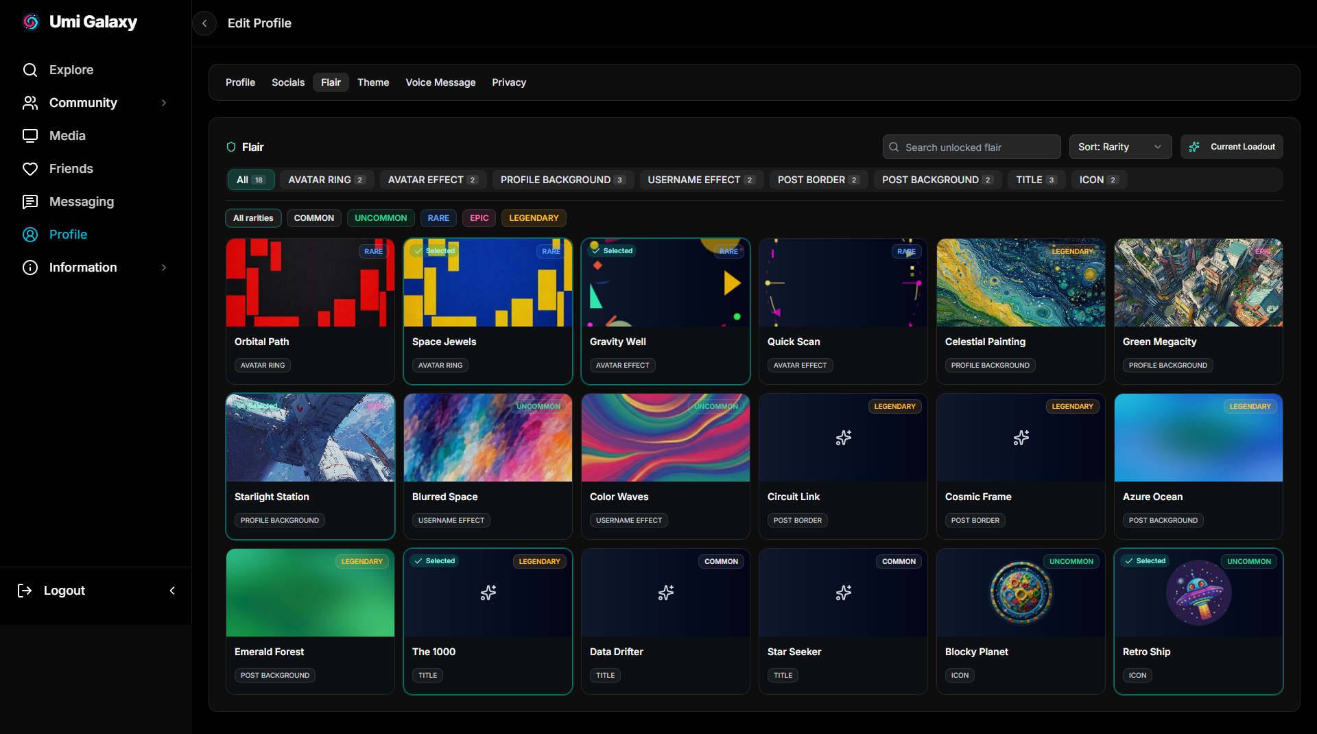Show the PROFILE BACKGROUND category
The height and width of the screenshot is (734, 1317).
tap(562, 180)
